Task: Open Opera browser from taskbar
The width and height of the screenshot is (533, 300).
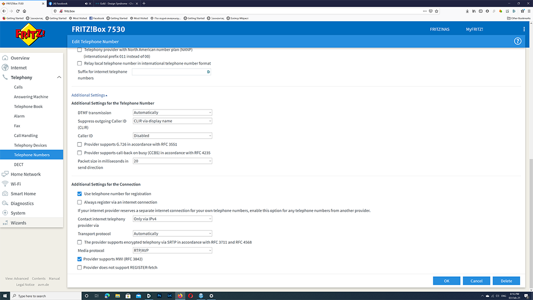Action: (190, 296)
